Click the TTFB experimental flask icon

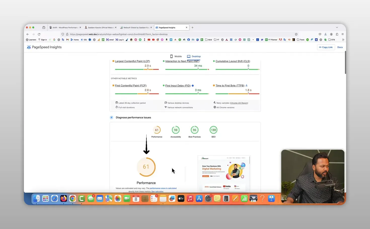tap(246, 86)
